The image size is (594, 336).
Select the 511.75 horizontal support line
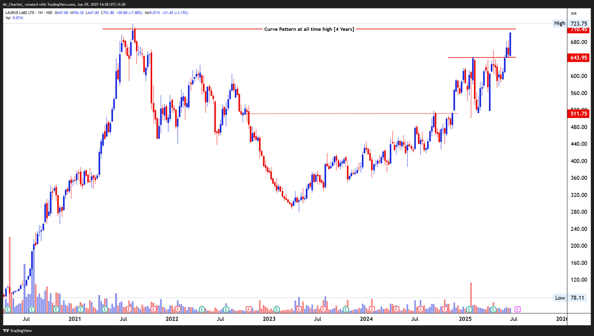pyautogui.click(x=353, y=113)
